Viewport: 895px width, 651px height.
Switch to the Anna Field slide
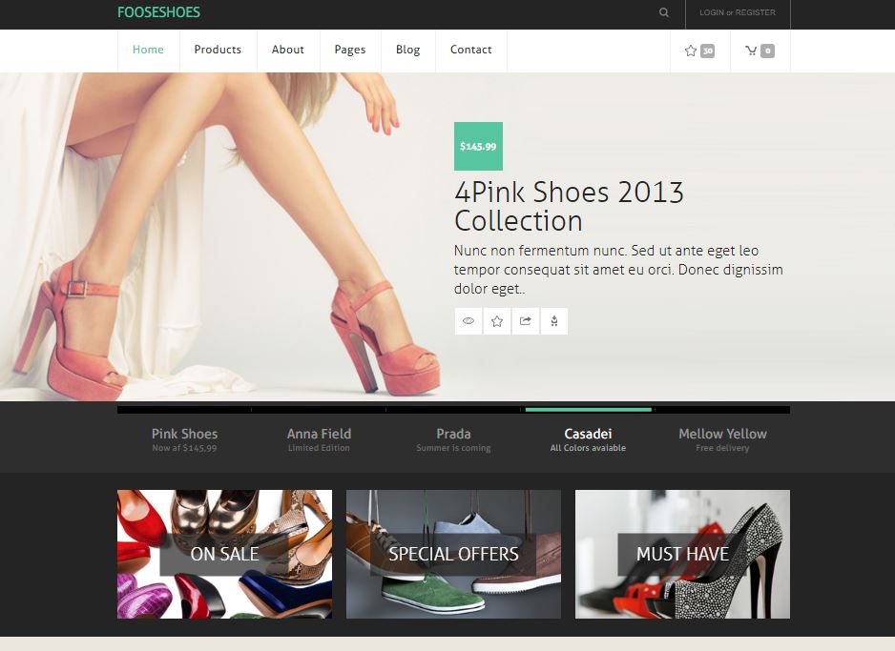(319, 439)
